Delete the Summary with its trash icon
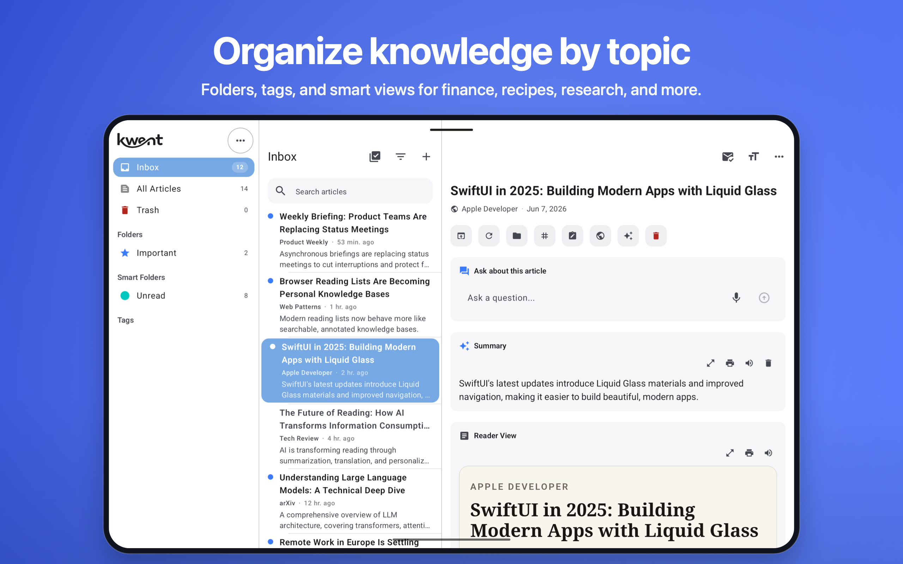 [768, 363]
